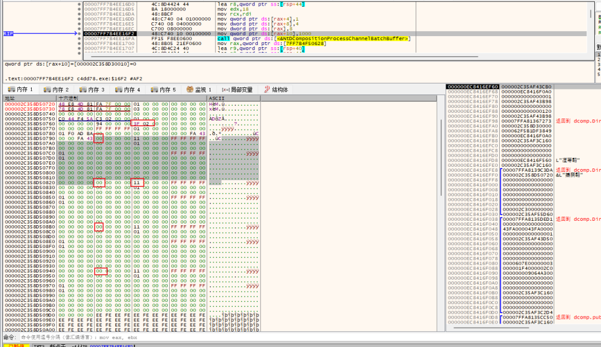The width and height of the screenshot is (601, 347).
Task: Click the paused status indicator 已暂停
Action: [16, 345]
